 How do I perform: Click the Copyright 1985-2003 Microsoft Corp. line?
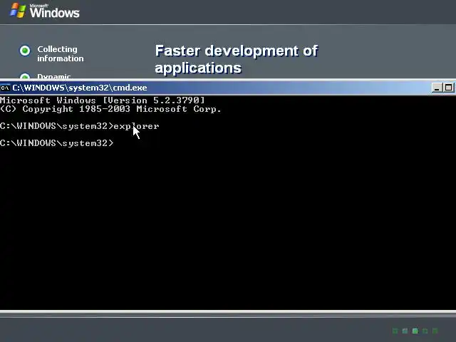coord(110,109)
